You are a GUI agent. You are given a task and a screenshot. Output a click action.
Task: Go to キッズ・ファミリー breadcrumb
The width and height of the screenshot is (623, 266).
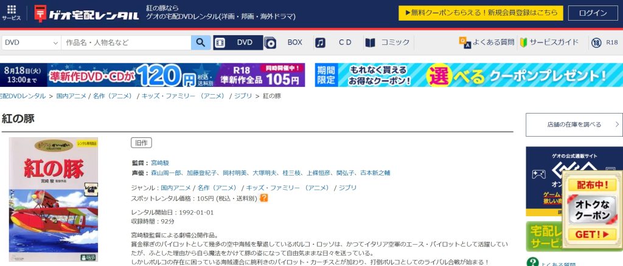click(183, 96)
